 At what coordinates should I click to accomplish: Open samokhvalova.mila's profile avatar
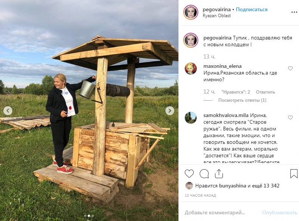coord(191,118)
